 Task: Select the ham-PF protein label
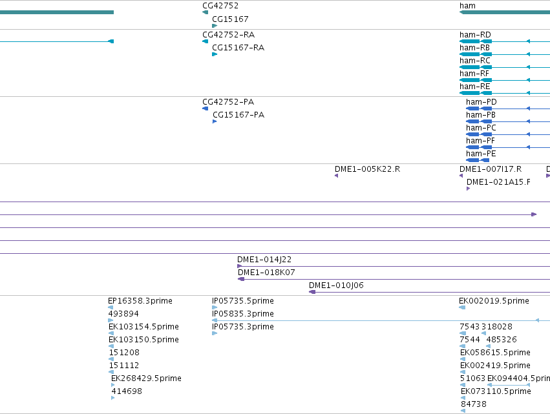point(480,141)
